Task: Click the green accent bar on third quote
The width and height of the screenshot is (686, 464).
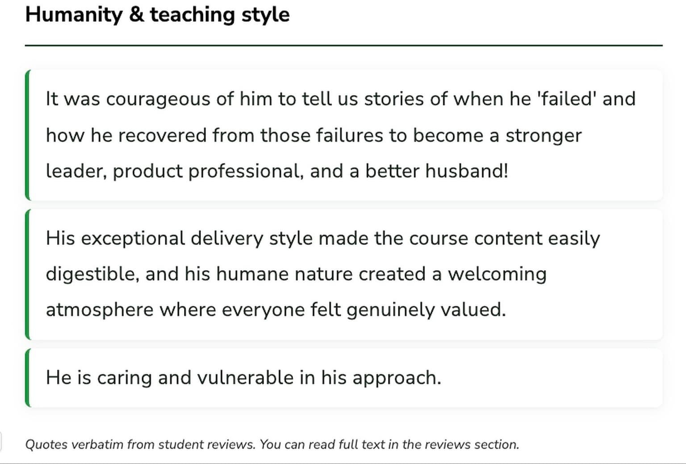Action: pos(28,378)
